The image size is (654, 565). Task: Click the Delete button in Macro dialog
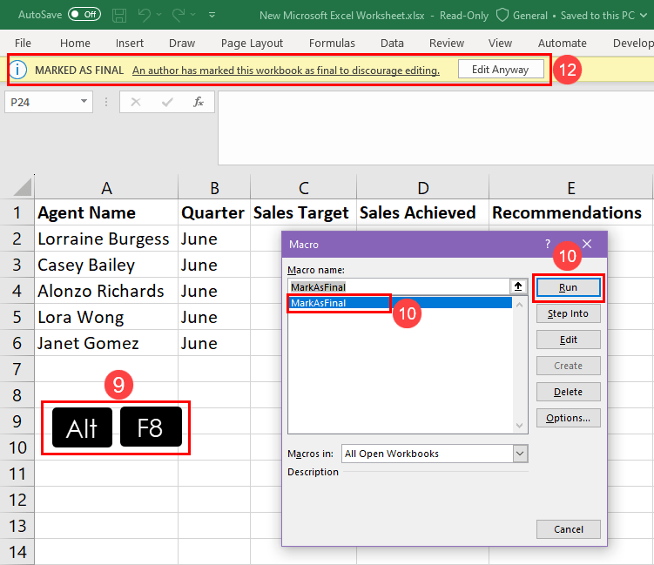pyautogui.click(x=568, y=392)
